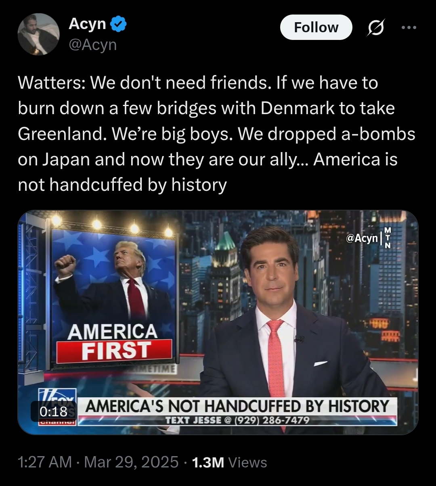
Task: Open the three-dot more options menu
Action: (409, 27)
